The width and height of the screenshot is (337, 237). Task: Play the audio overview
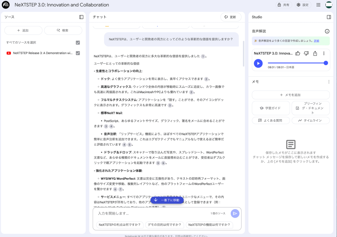click(x=258, y=64)
